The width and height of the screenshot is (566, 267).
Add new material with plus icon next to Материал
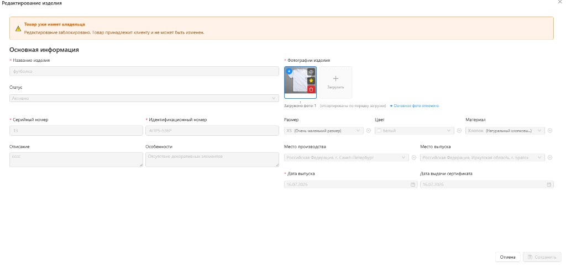[550, 131]
